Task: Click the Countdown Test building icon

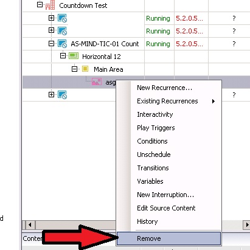Action: pos(50,5)
